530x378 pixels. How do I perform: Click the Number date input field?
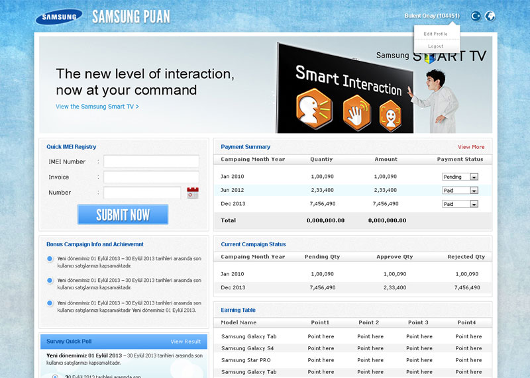(142, 193)
